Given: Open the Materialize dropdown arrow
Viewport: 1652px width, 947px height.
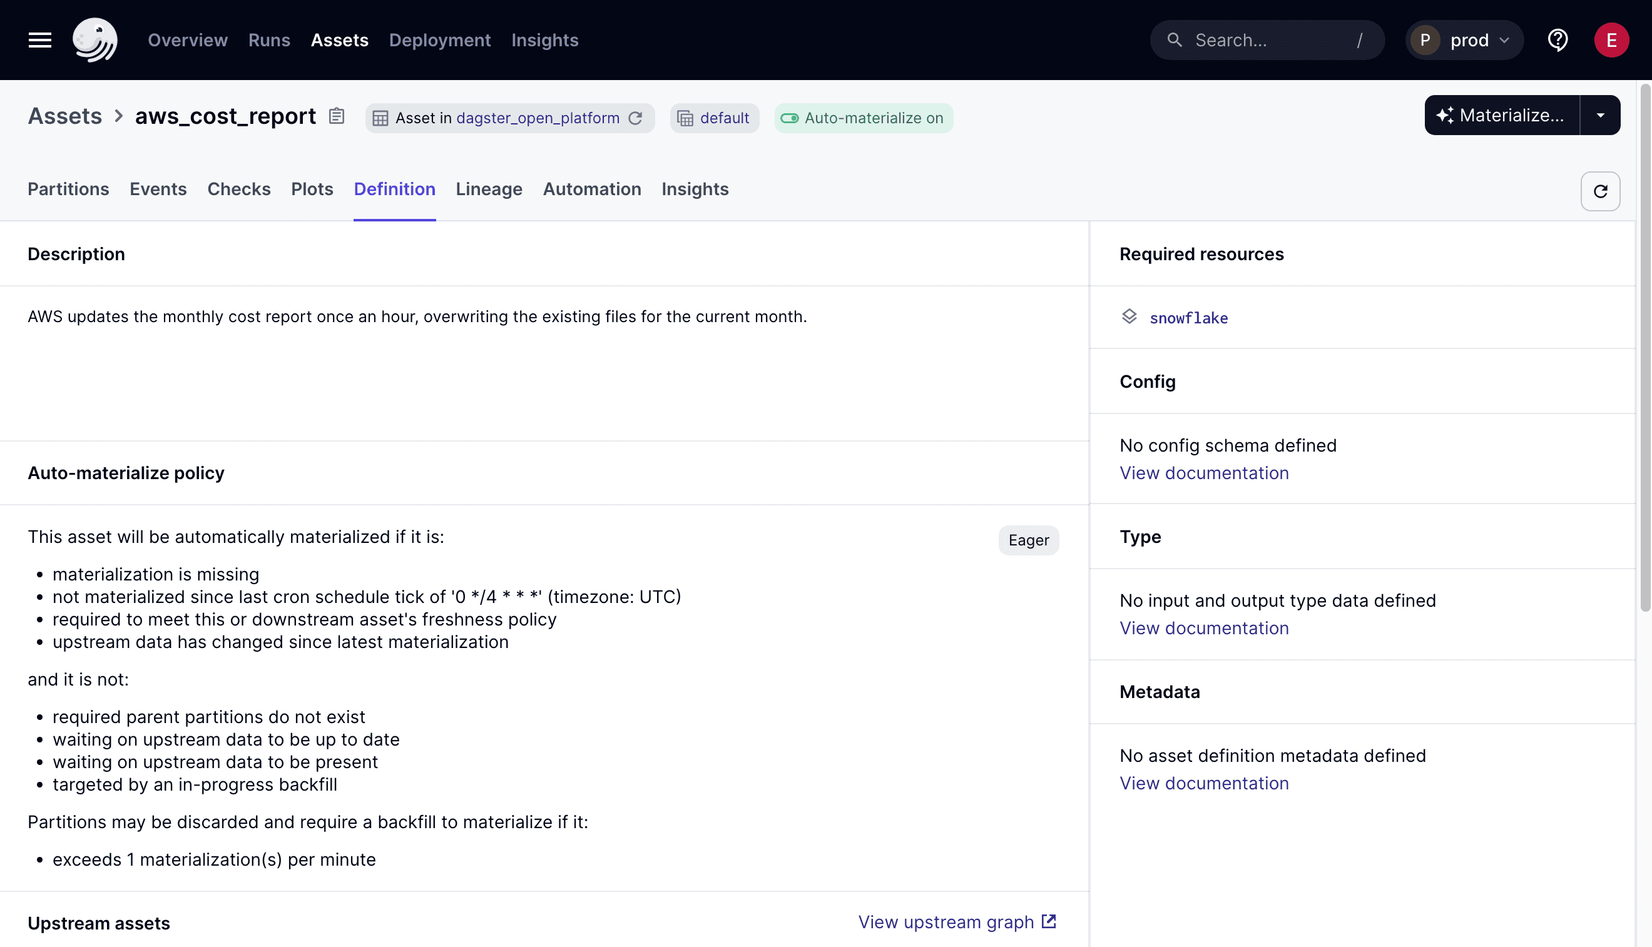Looking at the screenshot, I should point(1601,115).
